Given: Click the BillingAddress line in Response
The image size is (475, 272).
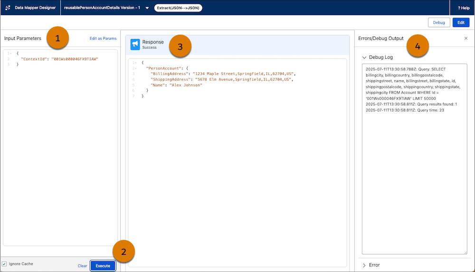Looking at the screenshot, I should tap(223, 74).
